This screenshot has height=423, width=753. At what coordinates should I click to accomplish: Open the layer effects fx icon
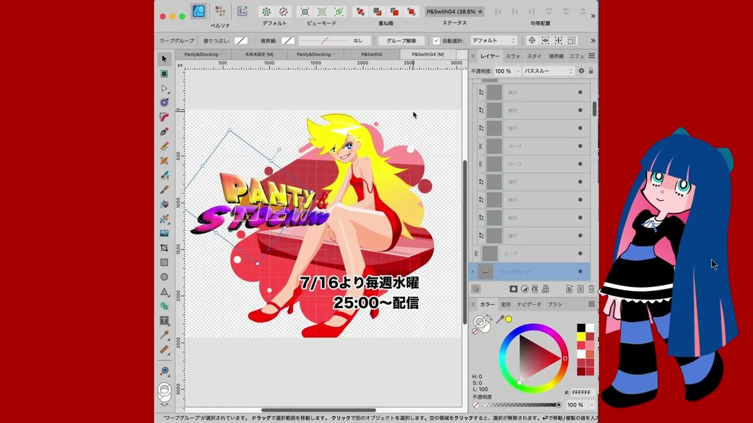click(x=535, y=289)
